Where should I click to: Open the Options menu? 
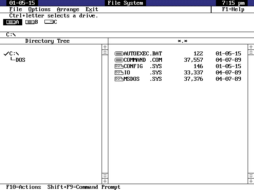coord(39,9)
